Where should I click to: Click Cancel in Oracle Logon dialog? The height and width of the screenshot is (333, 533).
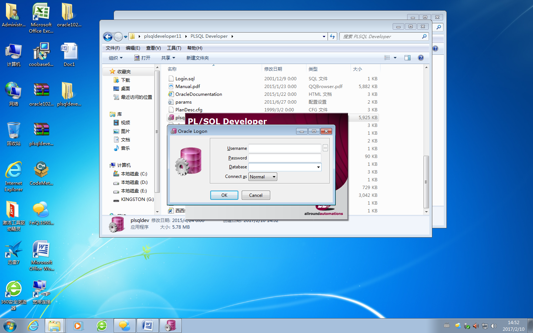pos(256,195)
